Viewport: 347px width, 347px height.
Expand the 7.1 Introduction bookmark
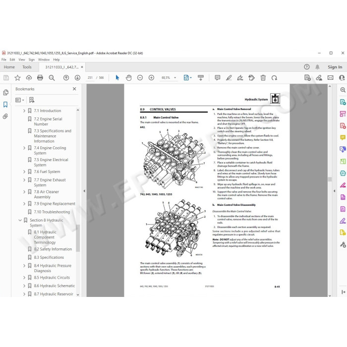24,111
